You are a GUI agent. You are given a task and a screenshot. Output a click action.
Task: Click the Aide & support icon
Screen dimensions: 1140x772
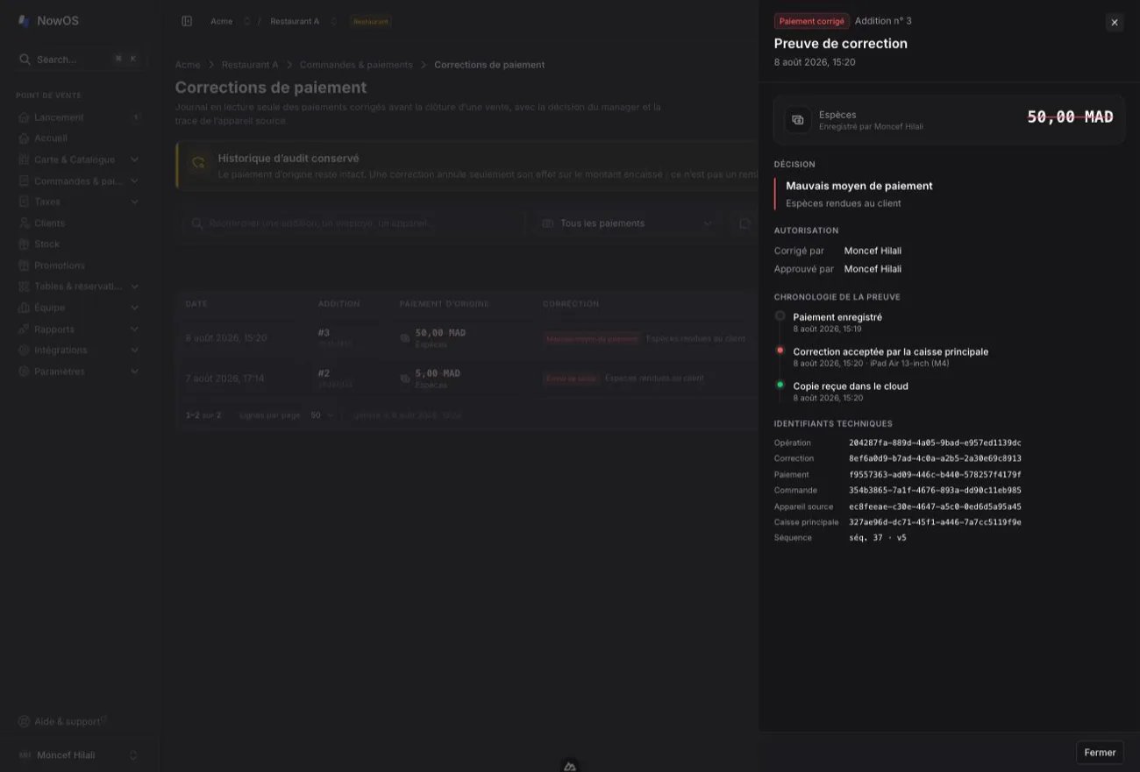(x=25, y=722)
